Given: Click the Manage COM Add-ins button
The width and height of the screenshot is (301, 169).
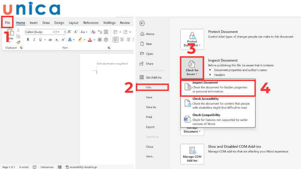Looking at the screenshot, I should point(192,154).
